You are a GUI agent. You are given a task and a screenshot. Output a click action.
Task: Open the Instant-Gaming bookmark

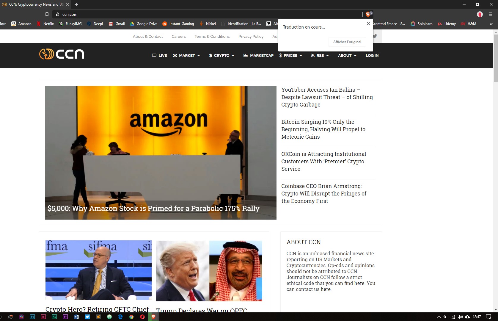(x=178, y=24)
